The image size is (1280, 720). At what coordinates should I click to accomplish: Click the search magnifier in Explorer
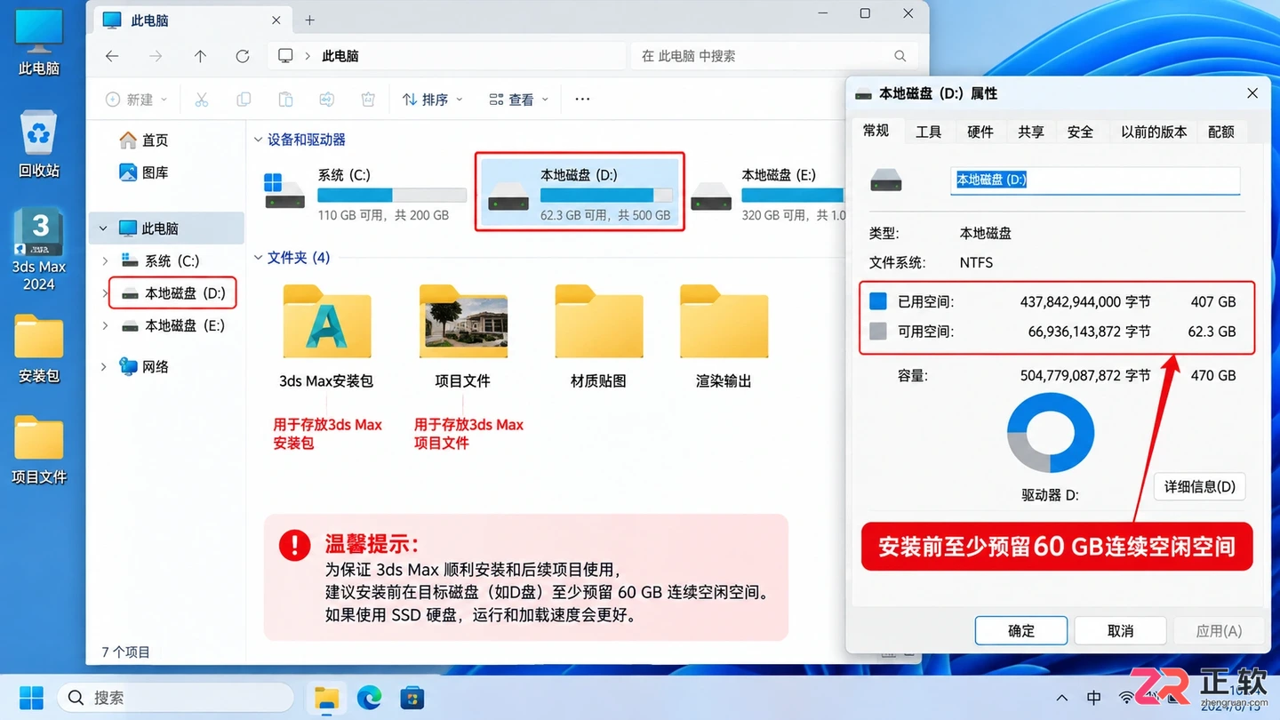coord(900,56)
